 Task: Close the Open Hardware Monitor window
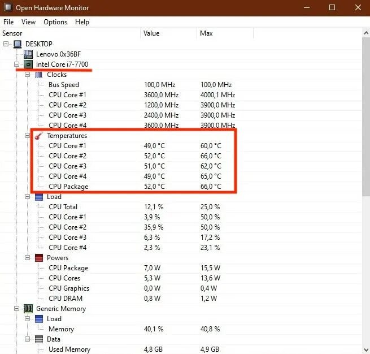coord(358,7)
